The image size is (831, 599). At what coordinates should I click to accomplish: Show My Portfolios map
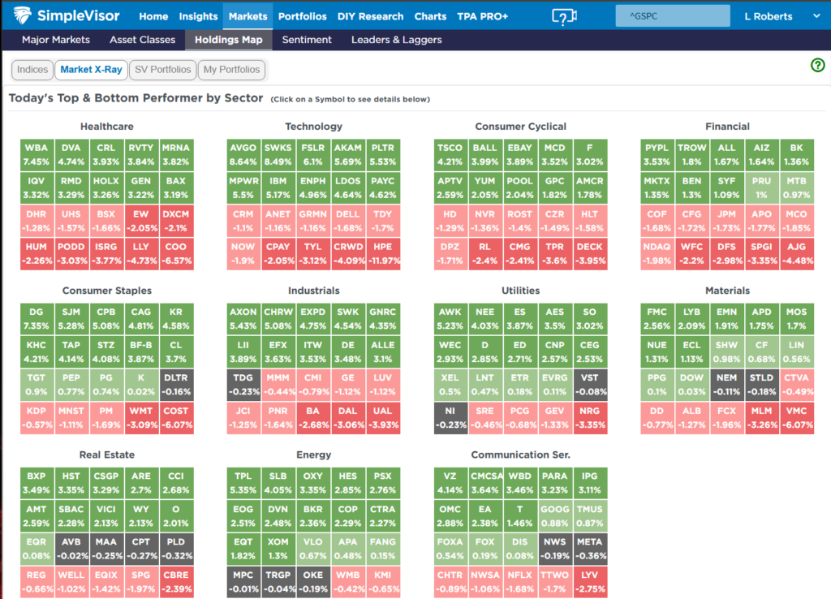point(231,70)
